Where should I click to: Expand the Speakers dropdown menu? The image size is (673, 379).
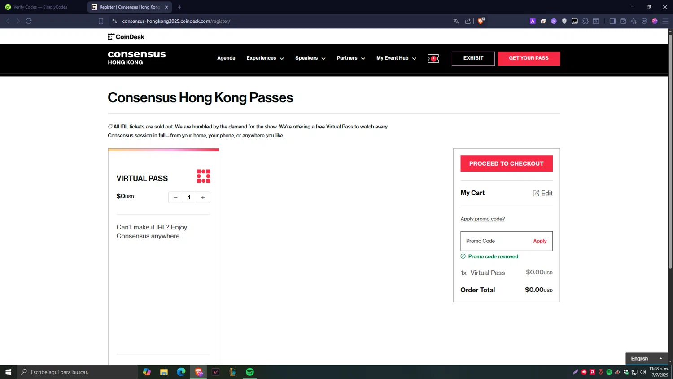[310, 58]
